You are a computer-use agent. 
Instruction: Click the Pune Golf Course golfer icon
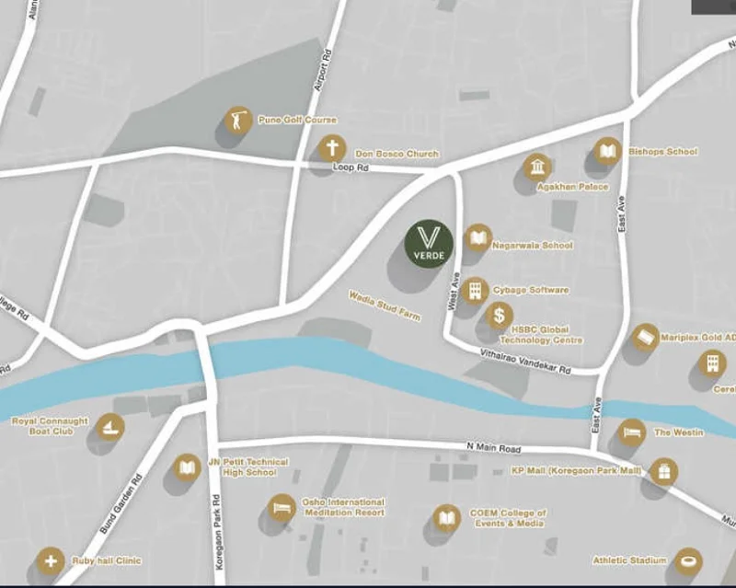click(x=238, y=121)
